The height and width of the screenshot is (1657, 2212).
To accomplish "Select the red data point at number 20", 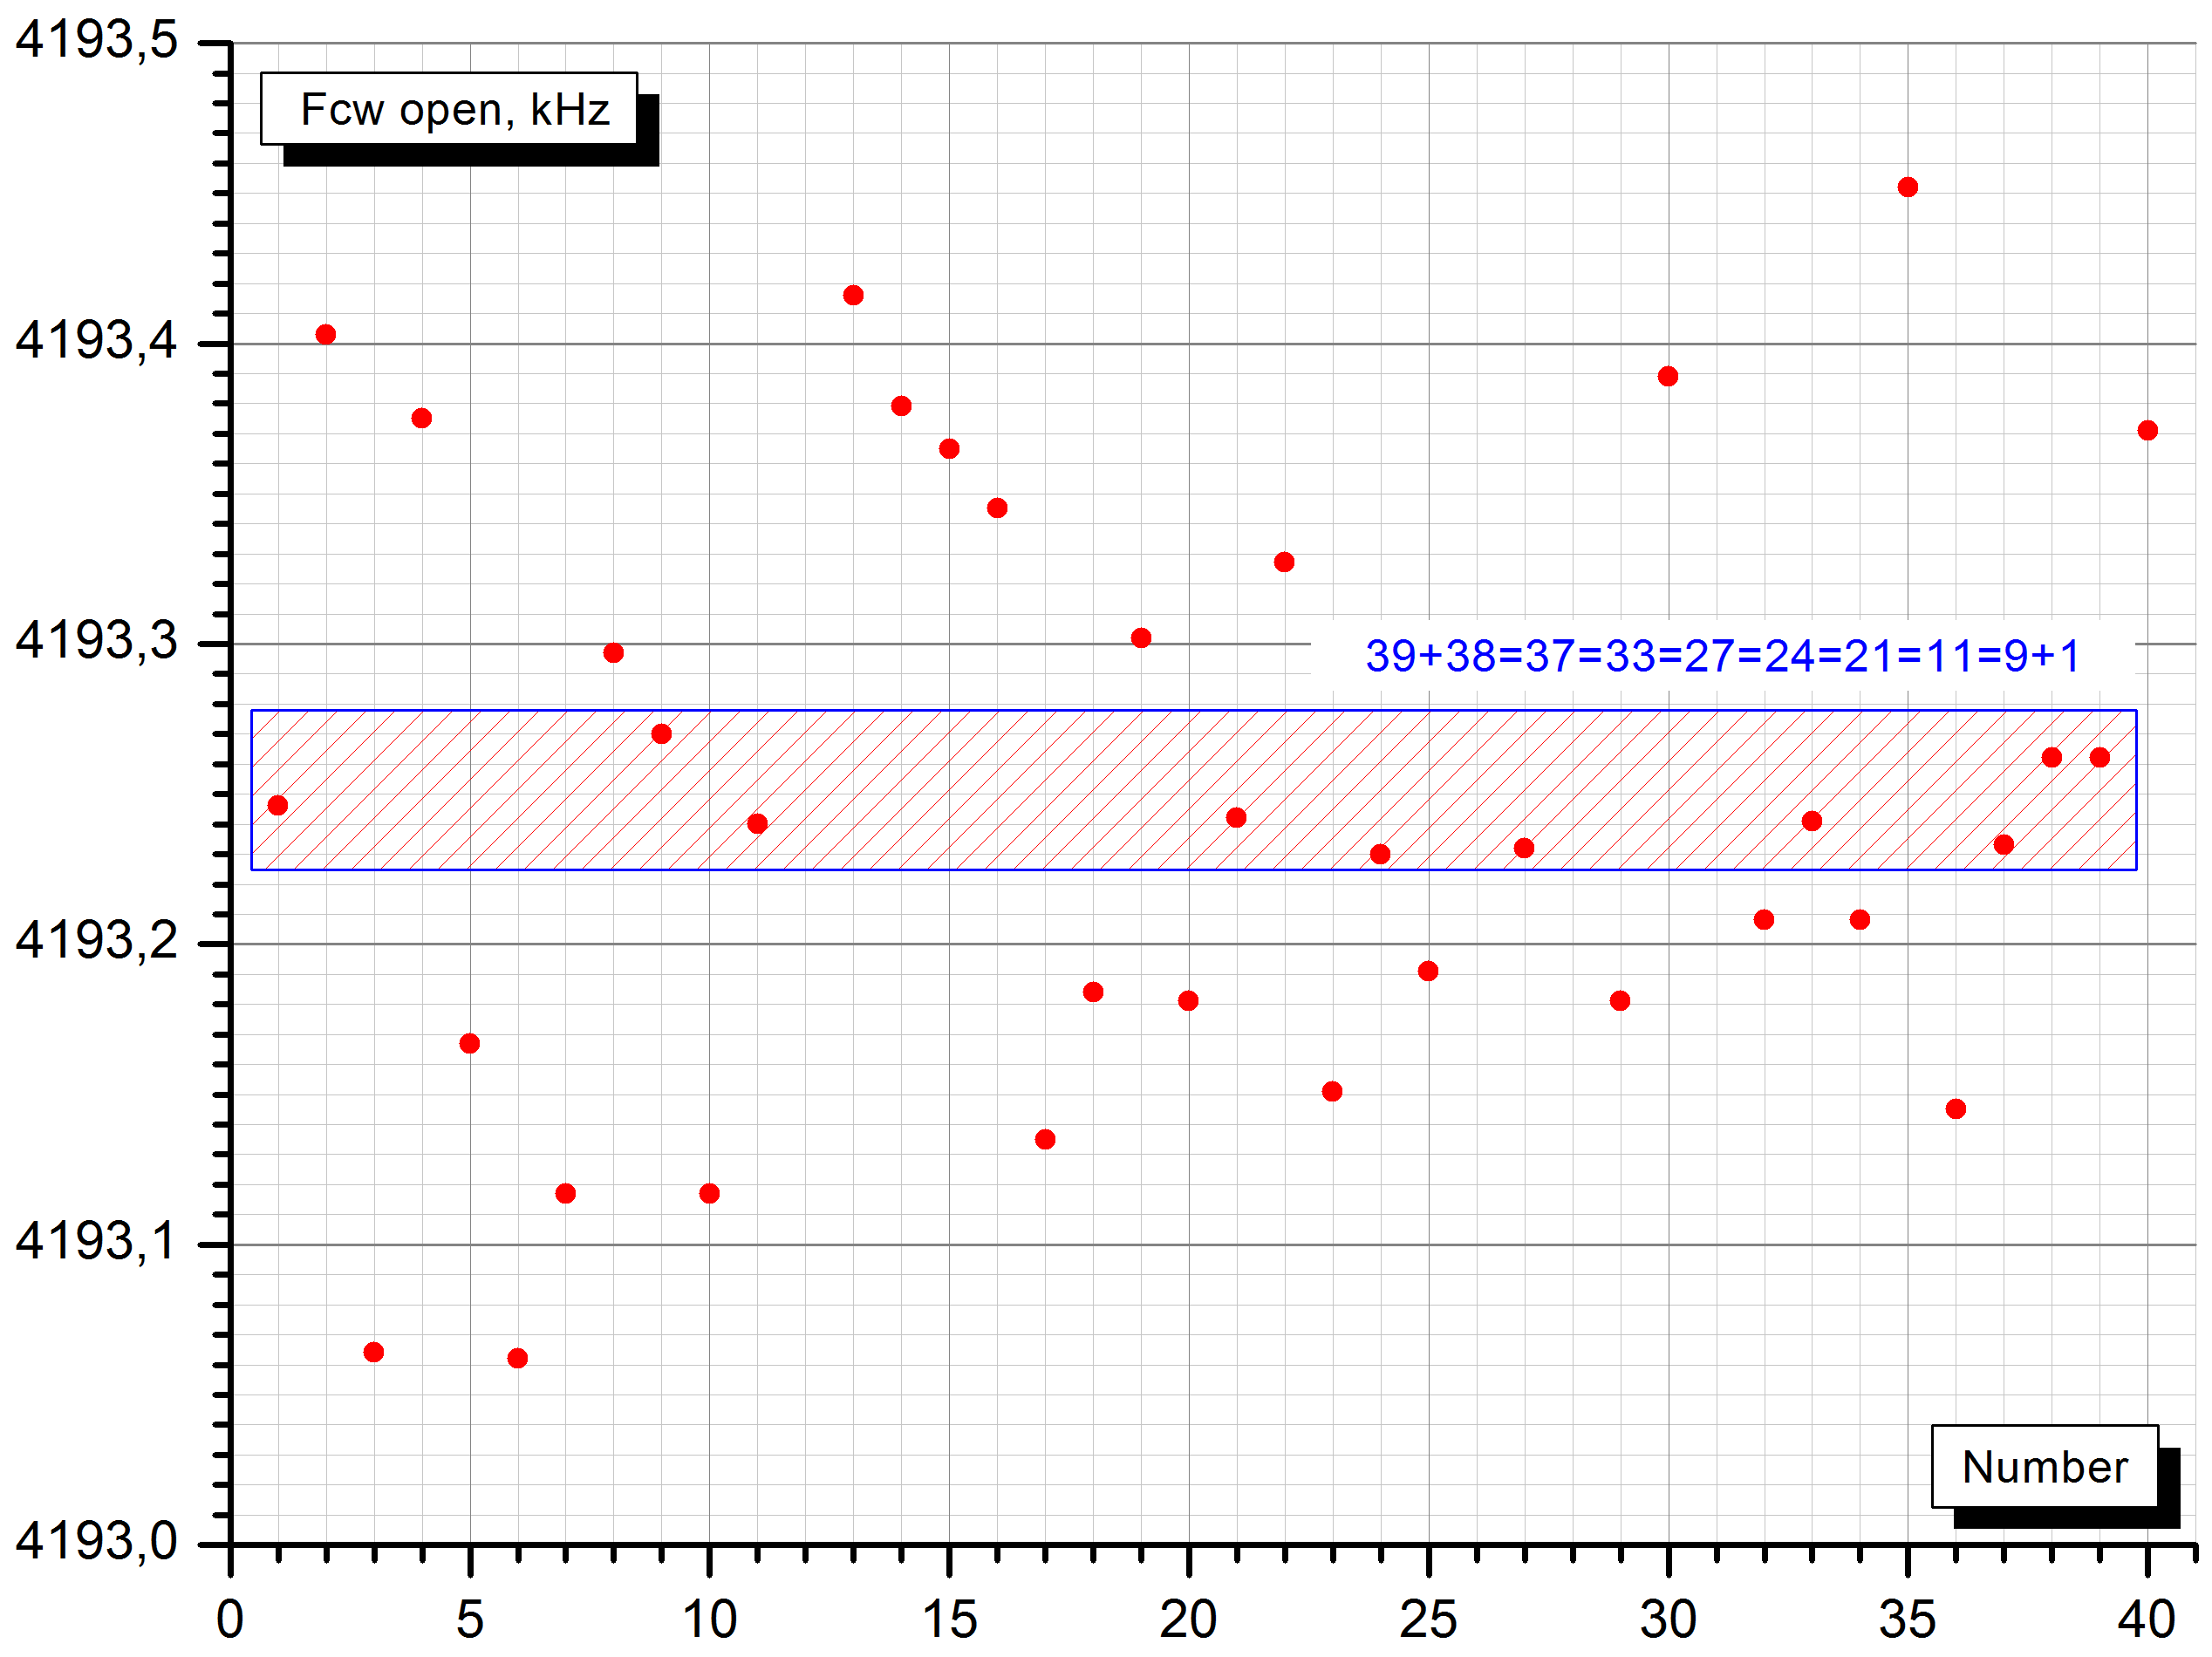I will pos(1188,1001).
